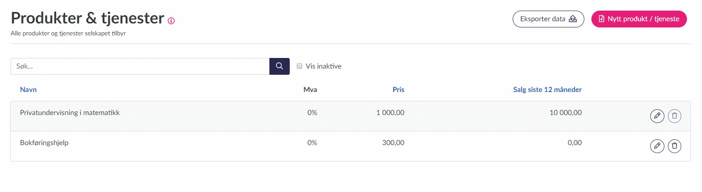Image resolution: width=702 pixels, height=192 pixels.
Task: Focus the Søk... search field
Action: click(140, 66)
